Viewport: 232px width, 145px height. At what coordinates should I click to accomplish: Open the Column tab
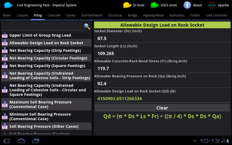[x=23, y=15]
